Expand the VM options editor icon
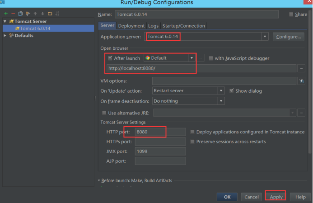313x203 pixels. pos(301,81)
